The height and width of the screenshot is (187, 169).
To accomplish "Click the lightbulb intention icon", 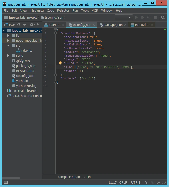I will point(60,63).
